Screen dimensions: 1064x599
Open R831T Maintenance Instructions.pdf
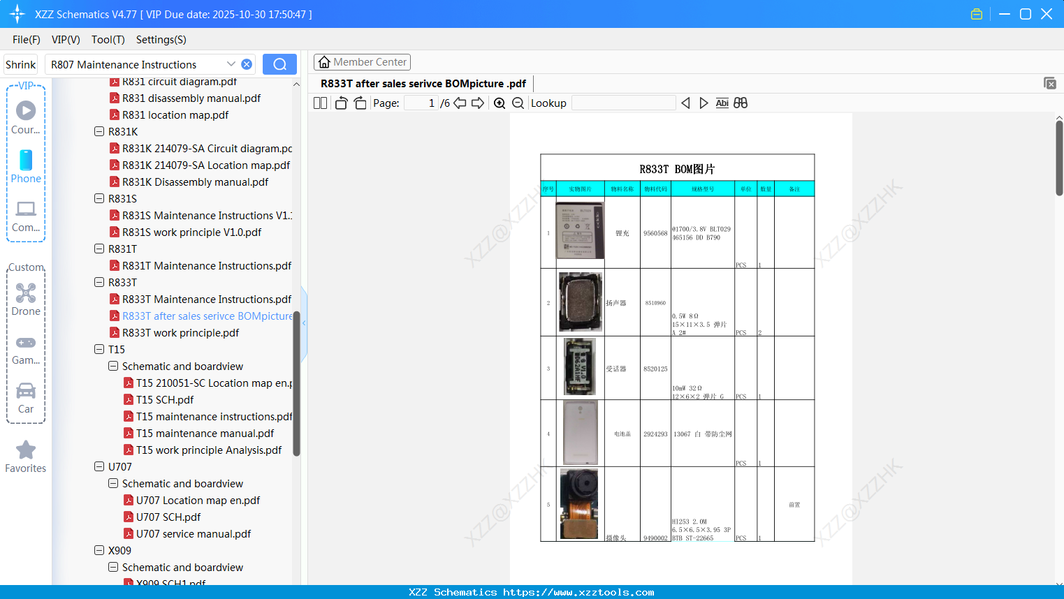(207, 266)
